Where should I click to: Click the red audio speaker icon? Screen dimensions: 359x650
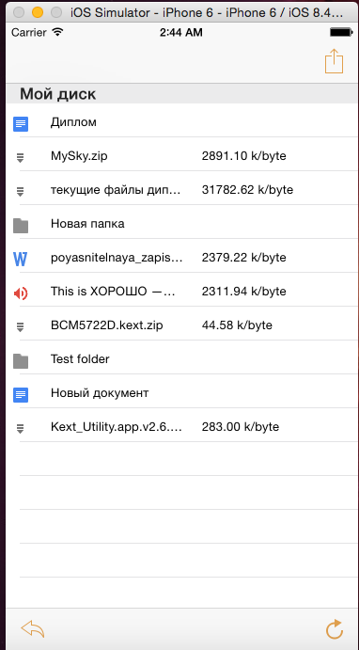click(x=21, y=293)
